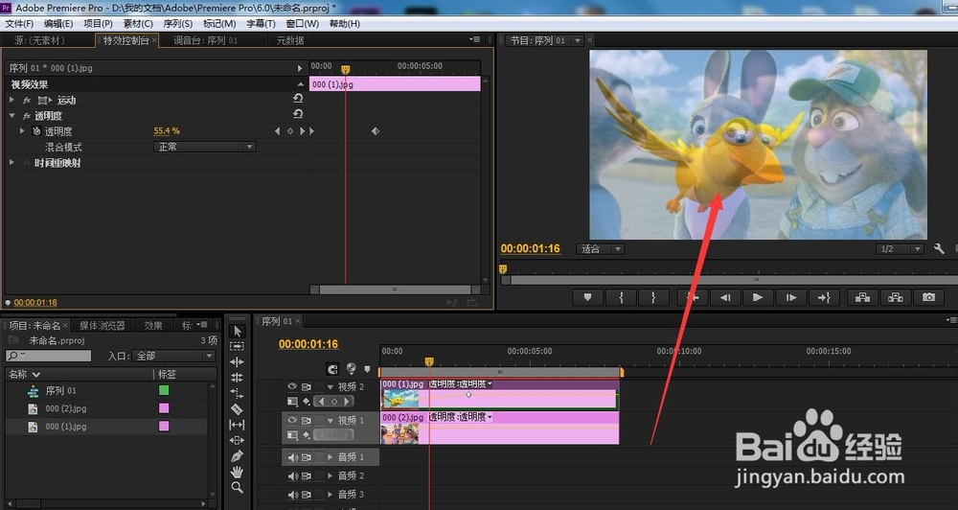The width and height of the screenshot is (958, 510).
Task: Export frame with camera icon
Action: pos(928,297)
